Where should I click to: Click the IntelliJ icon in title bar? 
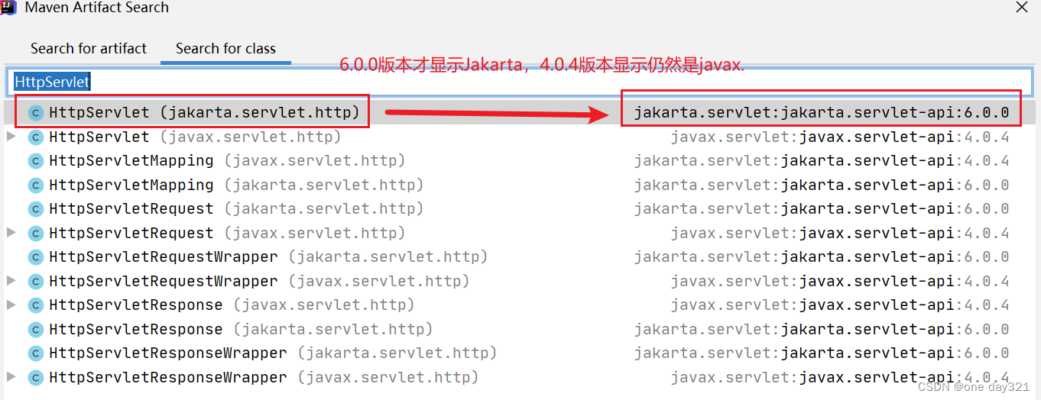(x=8, y=7)
